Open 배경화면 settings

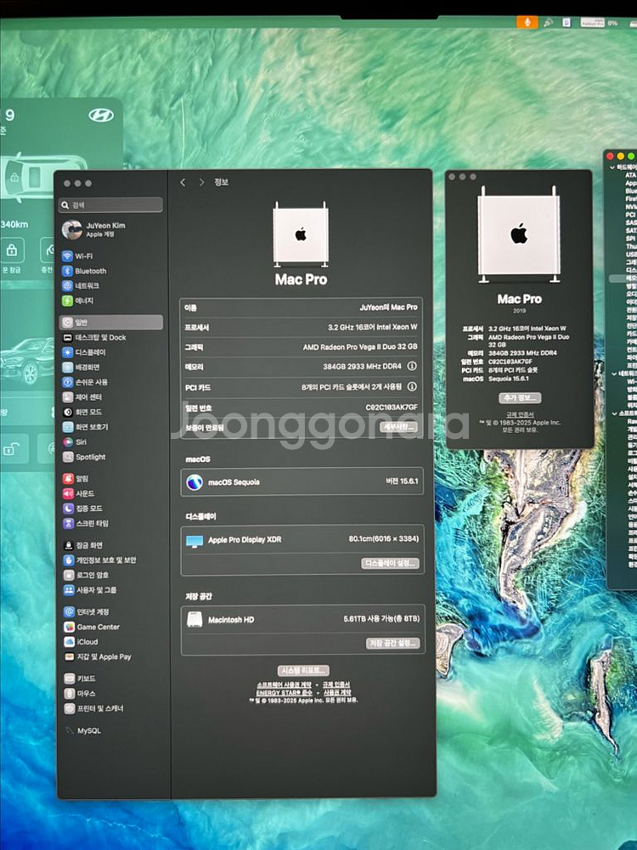pos(111,367)
